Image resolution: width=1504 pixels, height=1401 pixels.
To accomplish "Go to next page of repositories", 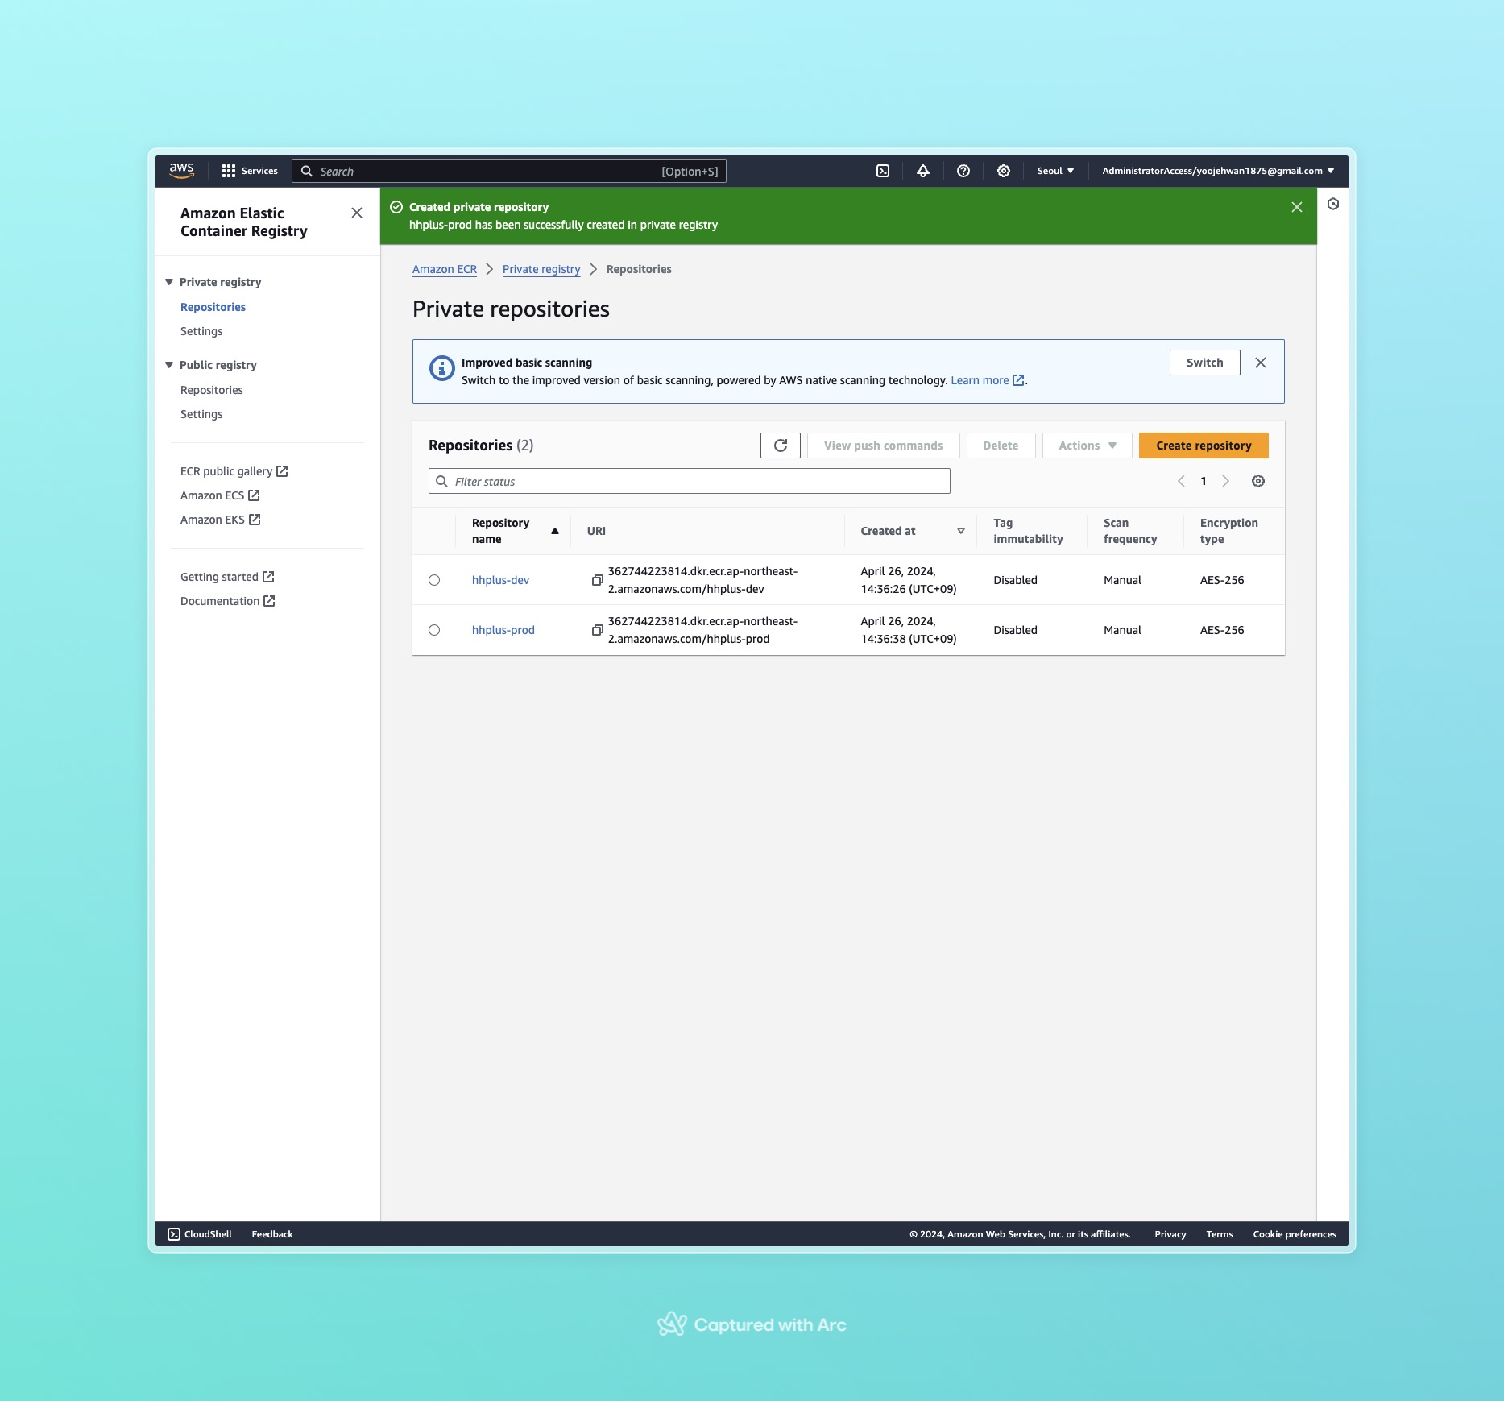I will [1225, 481].
